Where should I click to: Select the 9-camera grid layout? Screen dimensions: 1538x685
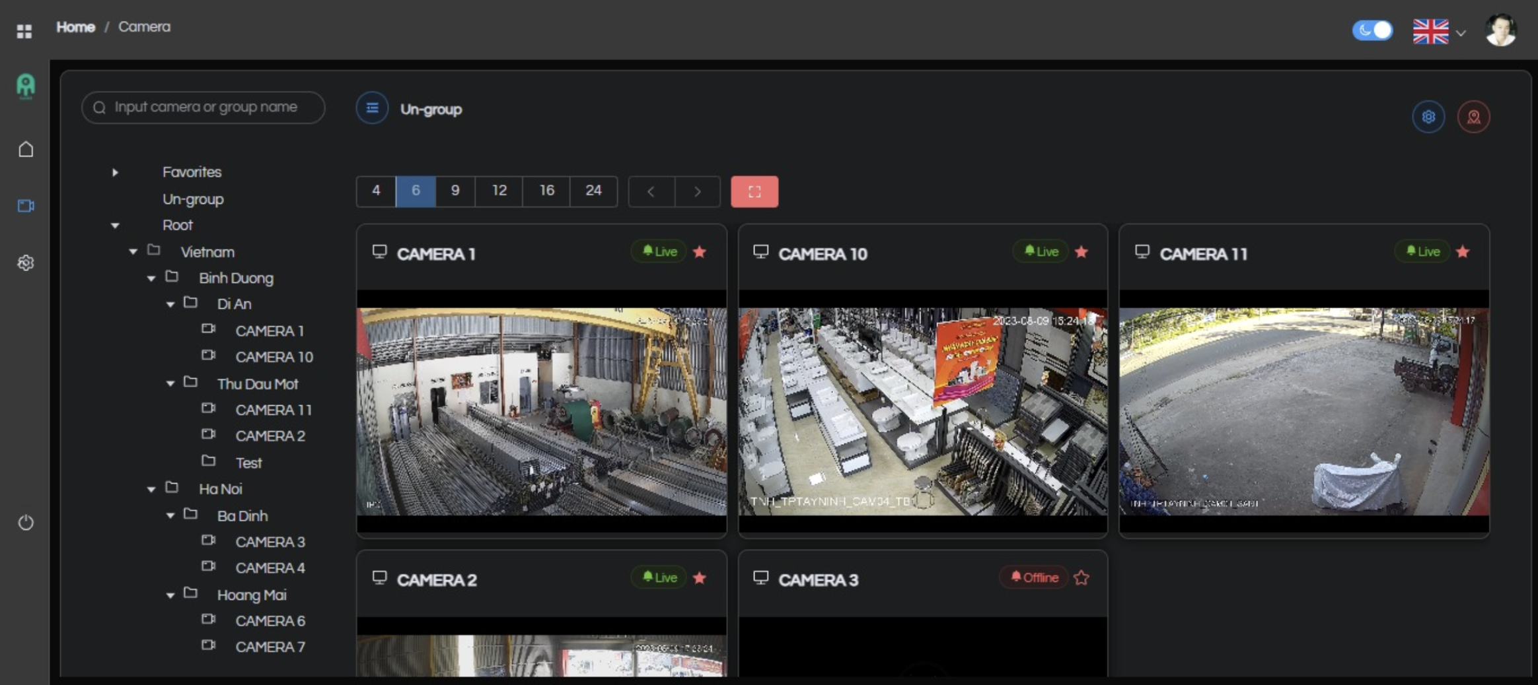pos(455,191)
